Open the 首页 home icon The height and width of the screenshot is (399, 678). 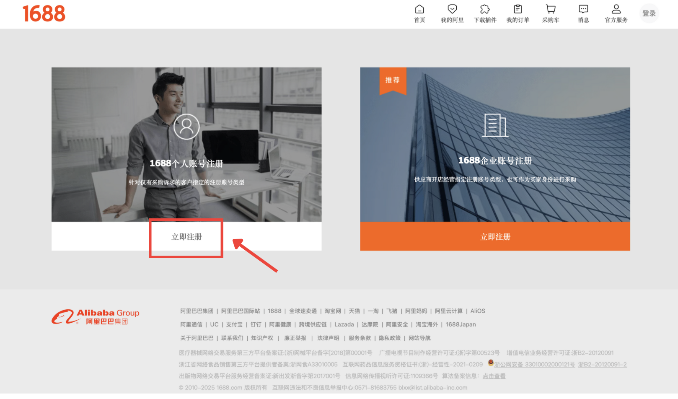(419, 9)
